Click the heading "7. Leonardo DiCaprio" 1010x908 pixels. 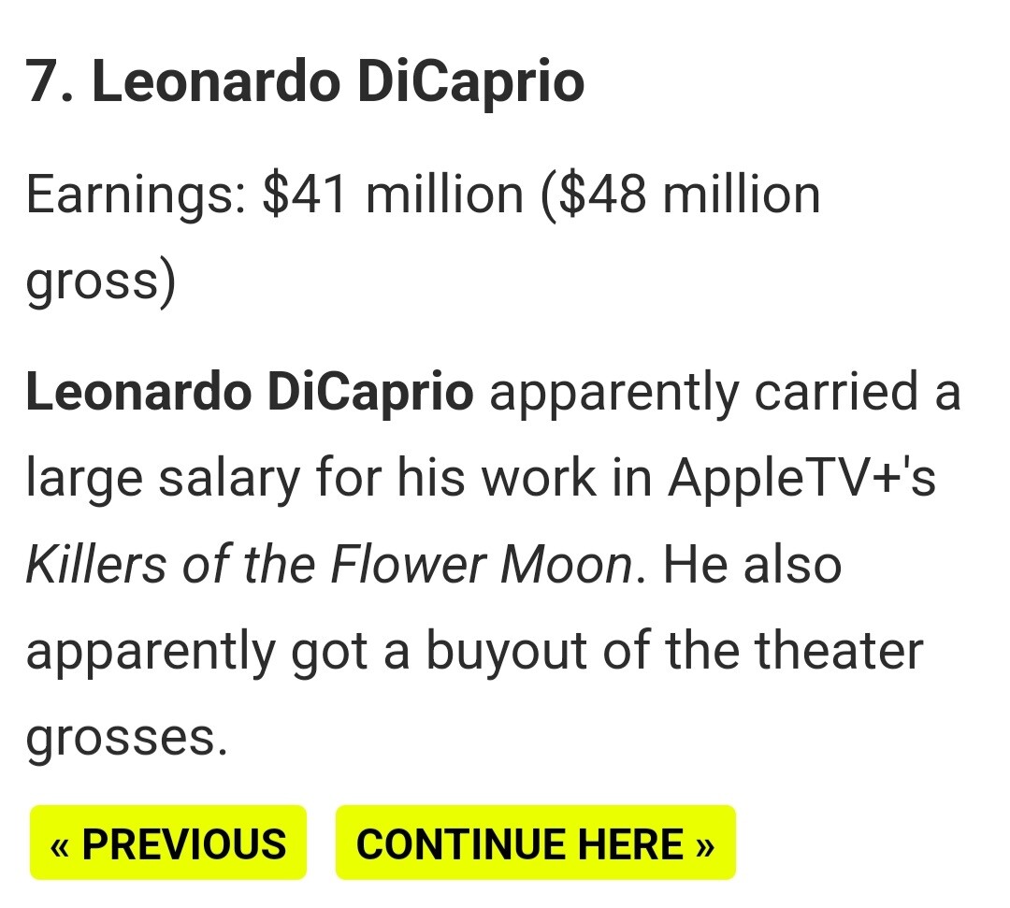click(x=305, y=82)
